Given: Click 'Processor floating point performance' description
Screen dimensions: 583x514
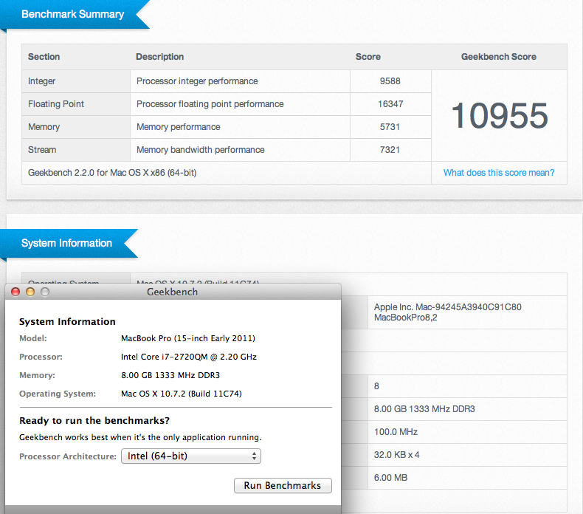Looking at the screenshot, I should click(x=210, y=104).
